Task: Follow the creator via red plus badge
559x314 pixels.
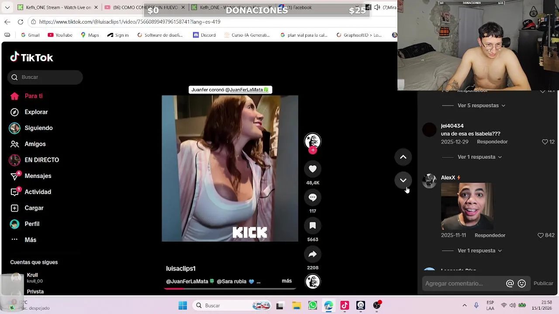Action: tap(313, 150)
